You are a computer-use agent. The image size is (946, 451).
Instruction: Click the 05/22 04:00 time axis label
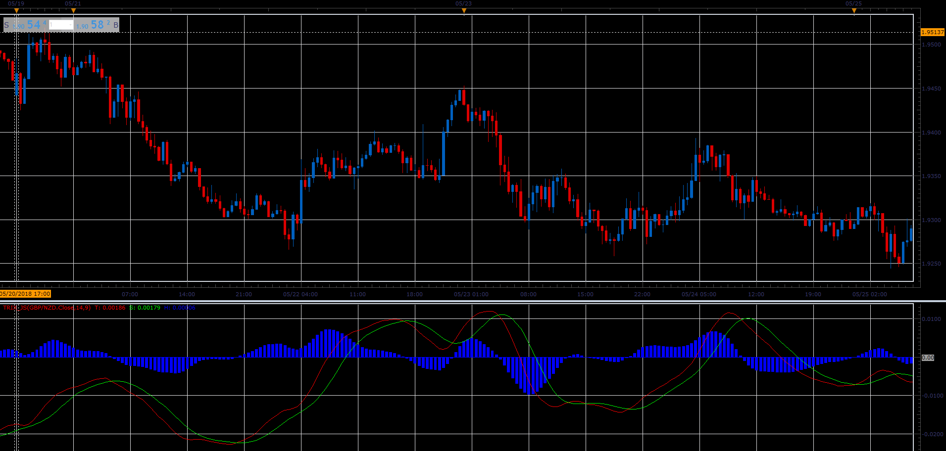click(x=300, y=294)
